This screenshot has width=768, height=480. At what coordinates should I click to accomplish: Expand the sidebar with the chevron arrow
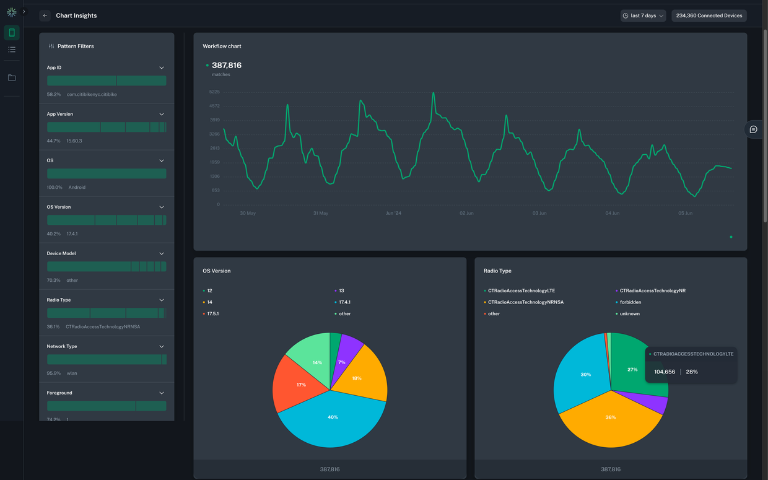[24, 12]
